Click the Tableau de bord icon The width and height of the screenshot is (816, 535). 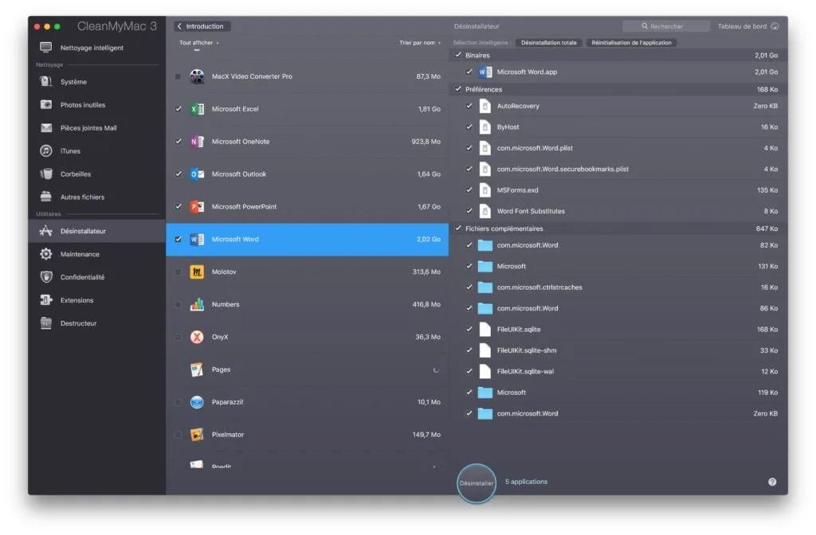[775, 26]
